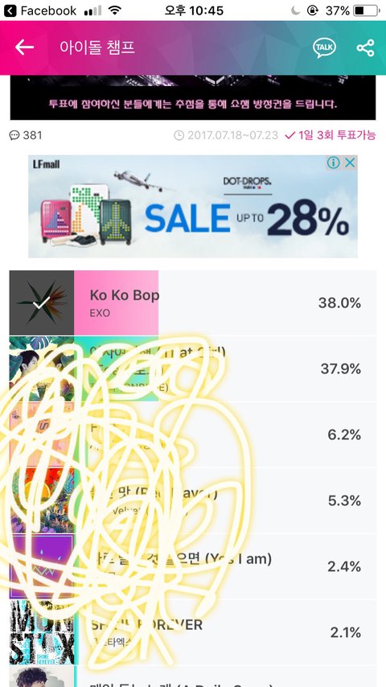Select the 37.9% second-place entry
This screenshot has width=386, height=687.
[193, 369]
